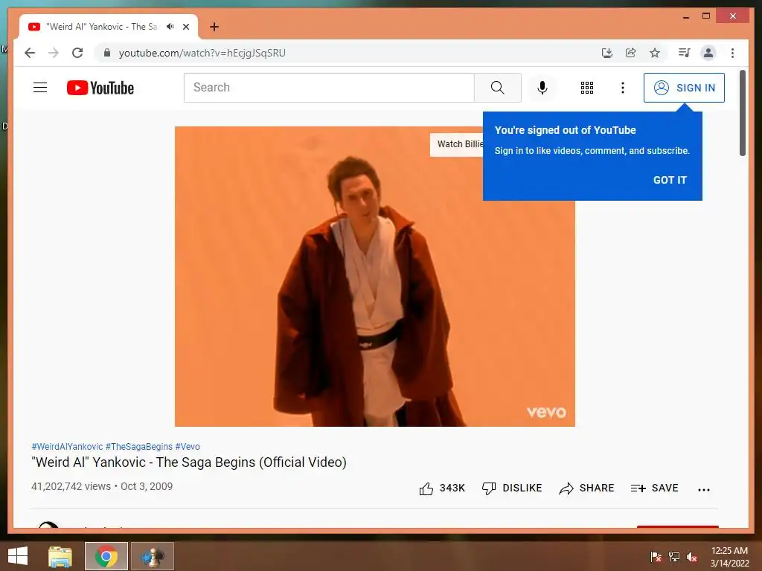Open the YouTube hamburger guide menu
762x571 pixels.
pos(40,88)
